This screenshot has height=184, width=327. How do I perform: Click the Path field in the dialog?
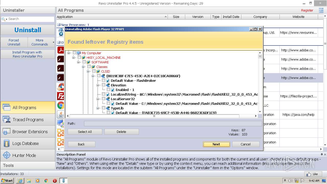pyautogui.click(x=173, y=124)
